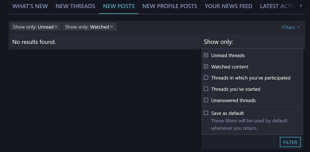The height and width of the screenshot is (152, 310).
Task: Remove the Unread filter chip via its X
Action: [x=56, y=27]
